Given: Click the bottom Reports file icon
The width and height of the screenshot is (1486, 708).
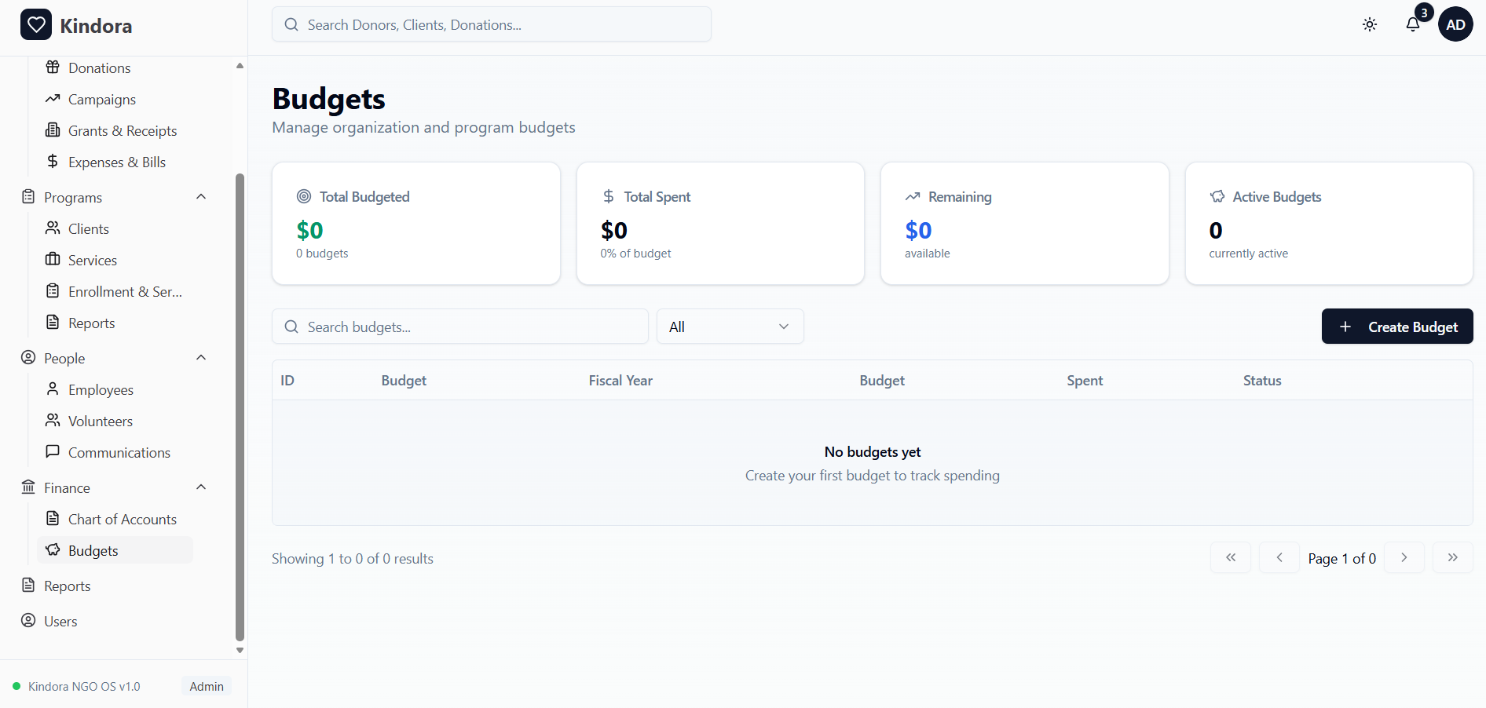Looking at the screenshot, I should 28,585.
